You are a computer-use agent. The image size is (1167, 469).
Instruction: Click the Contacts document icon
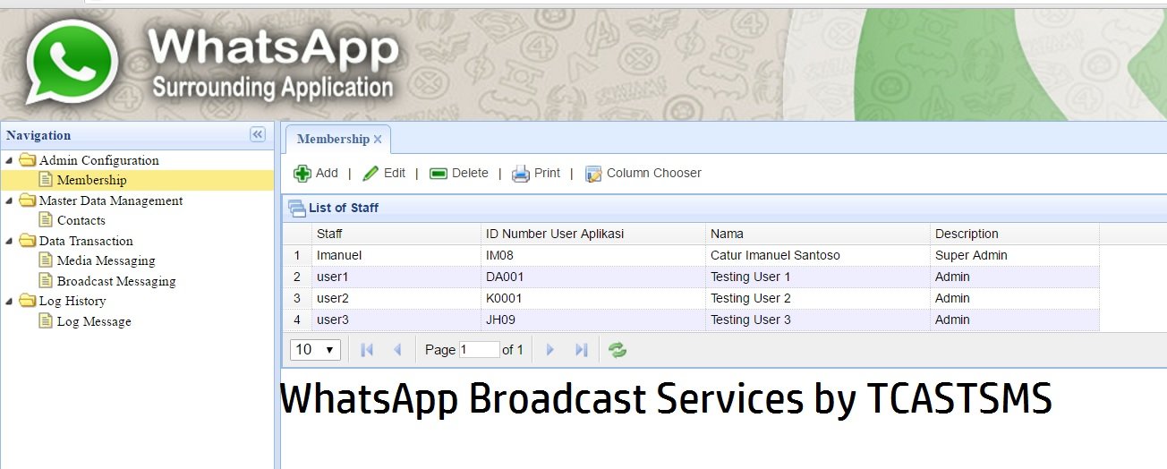point(46,220)
